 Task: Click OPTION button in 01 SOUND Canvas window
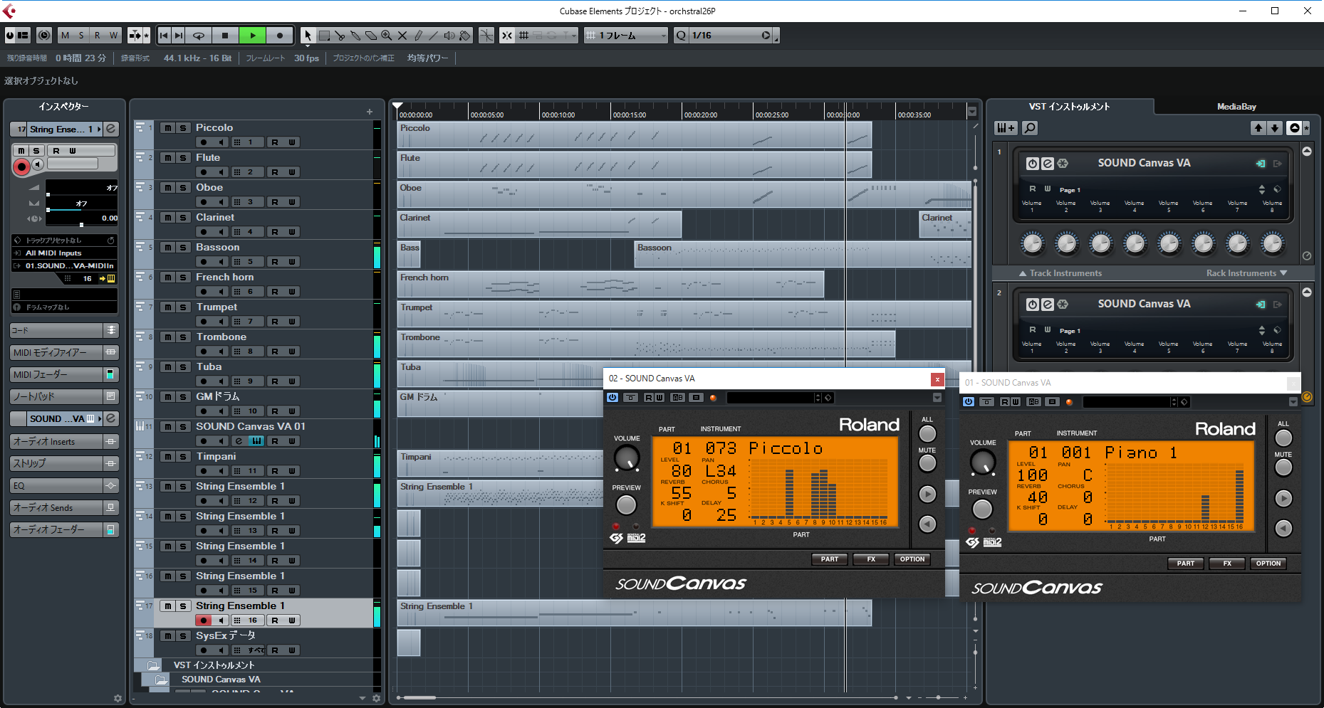[1268, 564]
